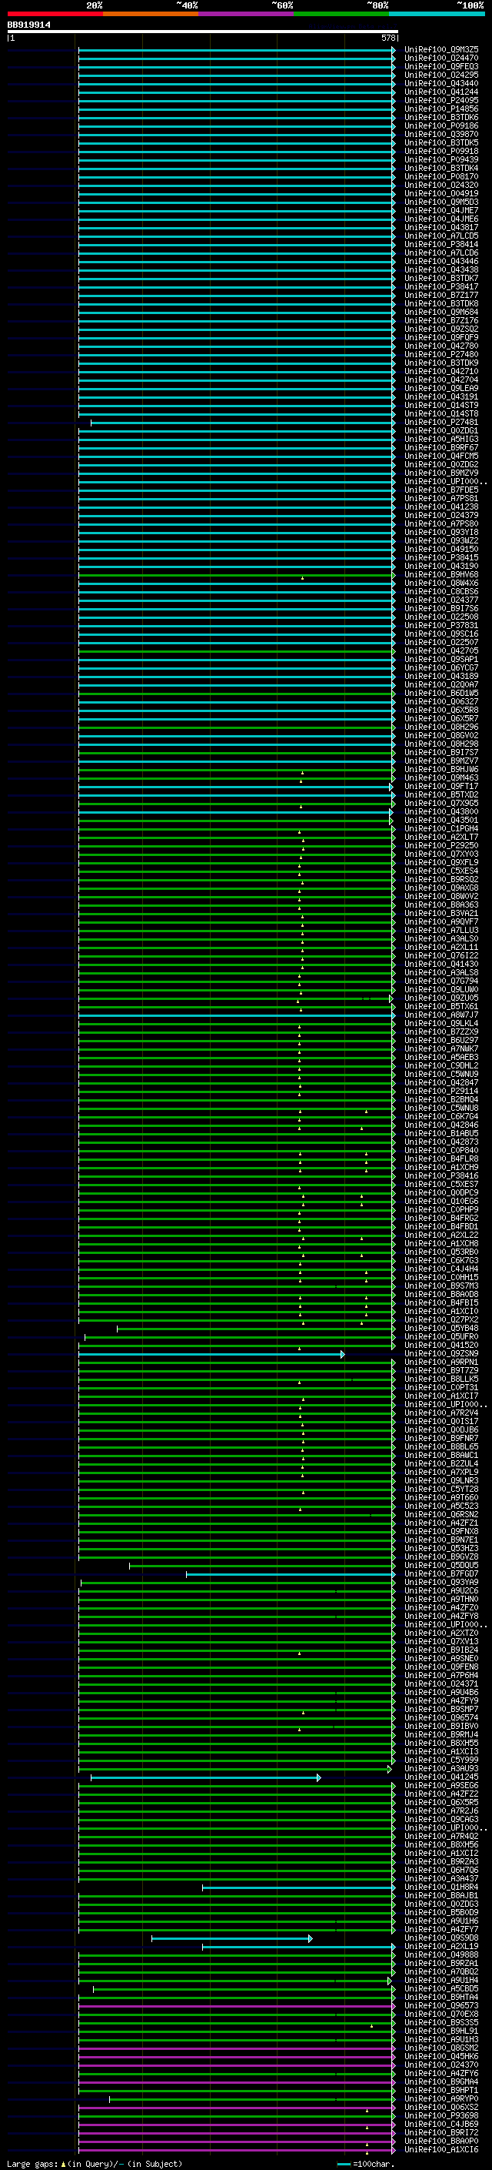Open the UniRef100_C5WNU8 hit
This screenshot has height=2170, width=492.
(441, 1108)
